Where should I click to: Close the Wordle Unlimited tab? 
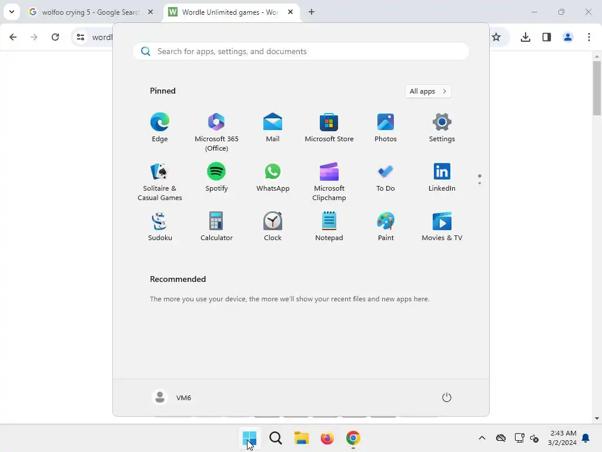tap(290, 12)
